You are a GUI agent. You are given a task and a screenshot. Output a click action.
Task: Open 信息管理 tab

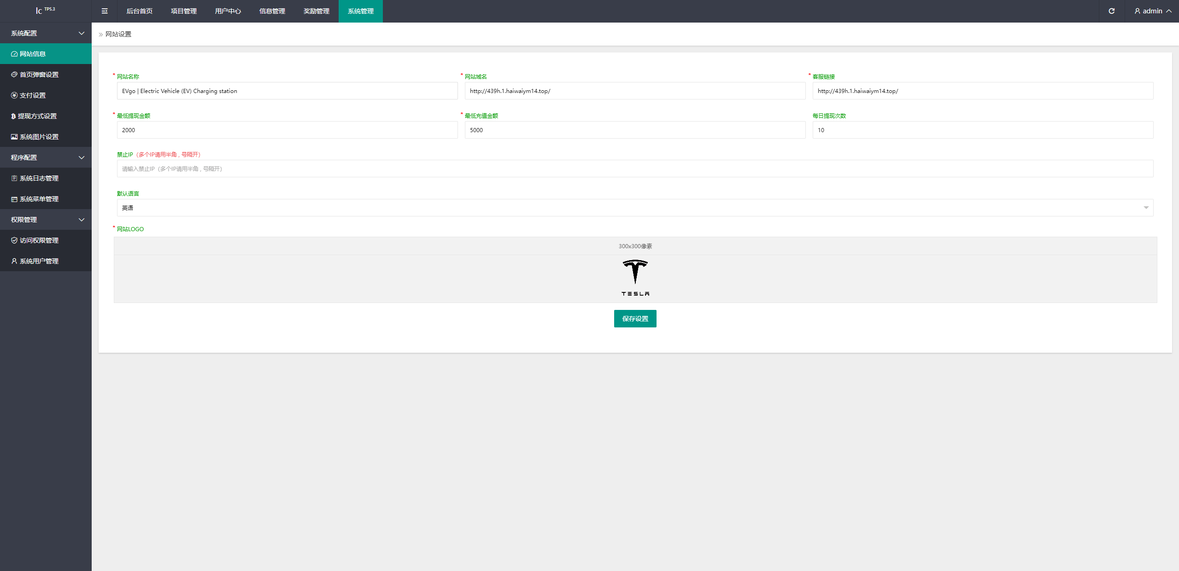coord(272,11)
